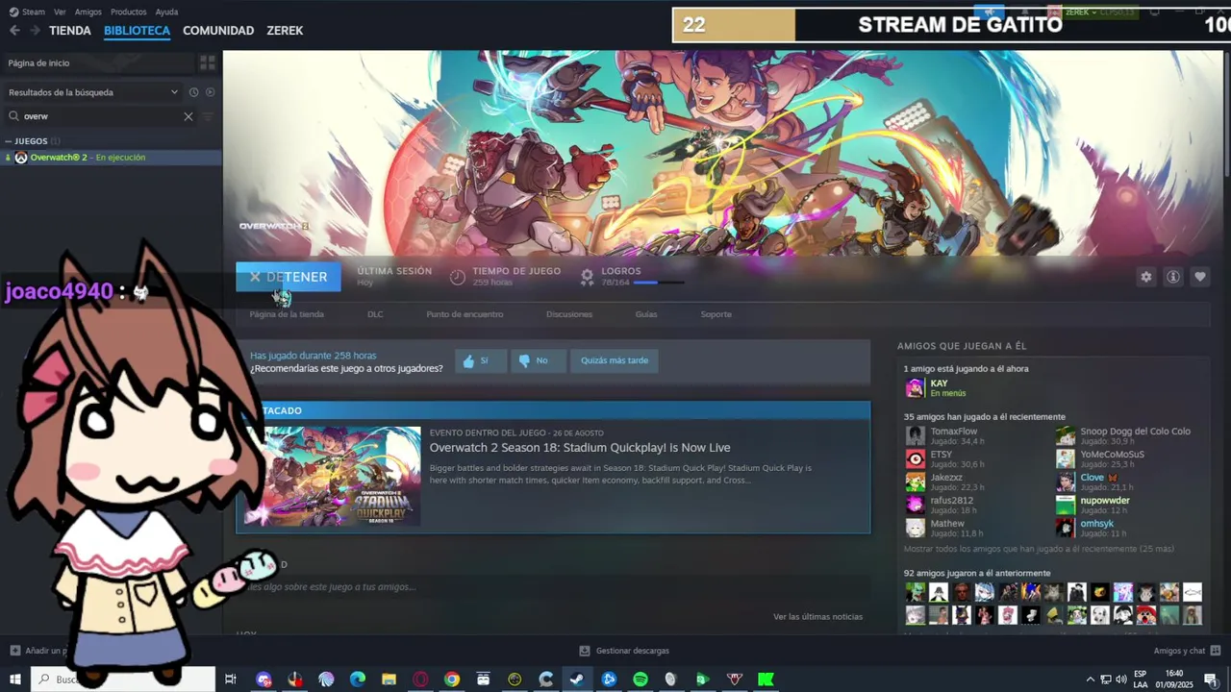Image resolution: width=1231 pixels, height=692 pixels.
Task: Click 'Snoop Dogg del Colo Colo' friend name
Action: tap(1135, 432)
